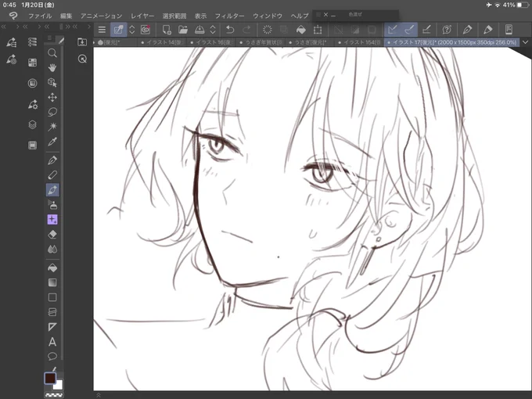Undo the last stroke
Screen dimensions: 532x399
(x=230, y=30)
